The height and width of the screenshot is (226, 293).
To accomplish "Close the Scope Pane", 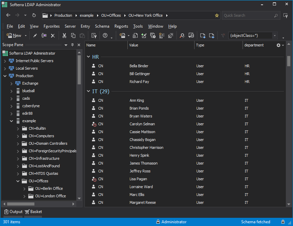I will (x=79, y=45).
